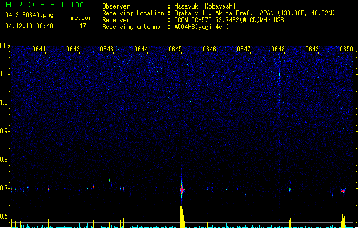This screenshot has height=228, width=359.
Task: Click the Receiving Location label
Action: (x=133, y=13)
